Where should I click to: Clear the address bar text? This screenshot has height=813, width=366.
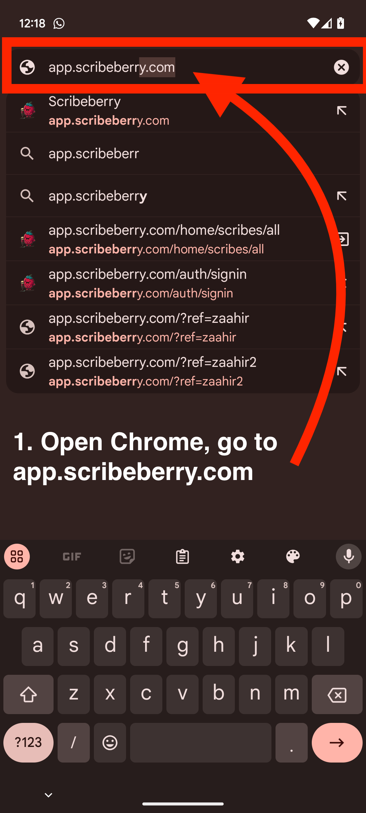pyautogui.click(x=341, y=67)
